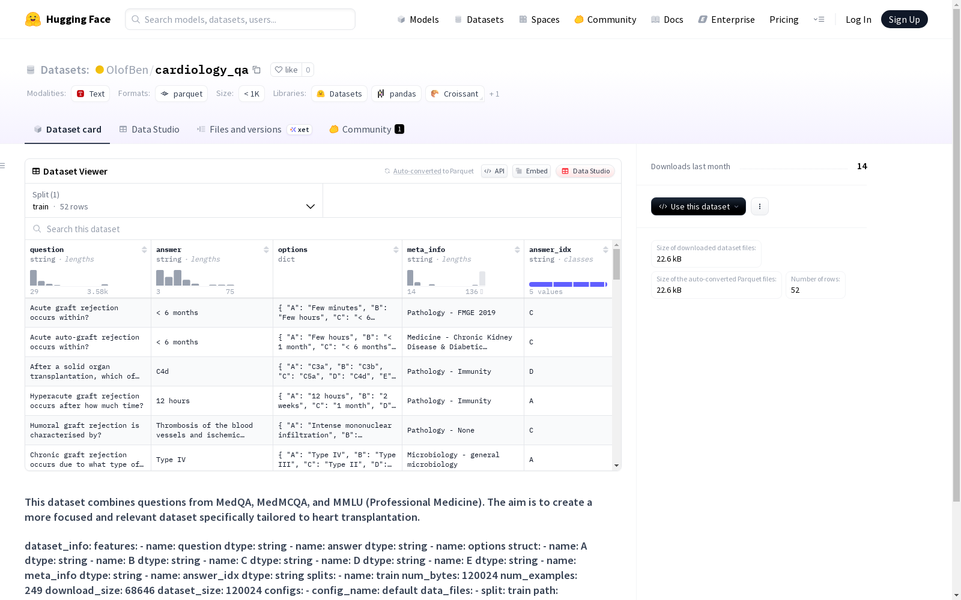This screenshot has height=600, width=961.
Task: Click the like heart button
Action: [286, 70]
